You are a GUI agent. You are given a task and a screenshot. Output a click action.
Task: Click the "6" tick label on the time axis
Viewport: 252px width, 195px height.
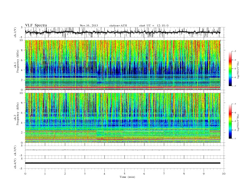(144, 174)
